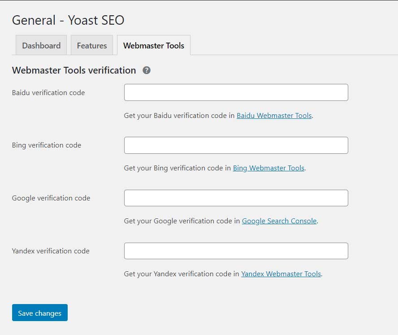398x335 pixels.
Task: Open the Yandex Webmaster Tools link
Action: [x=281, y=274]
